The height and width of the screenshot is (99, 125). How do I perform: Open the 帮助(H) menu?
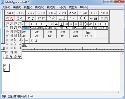tap(84, 8)
